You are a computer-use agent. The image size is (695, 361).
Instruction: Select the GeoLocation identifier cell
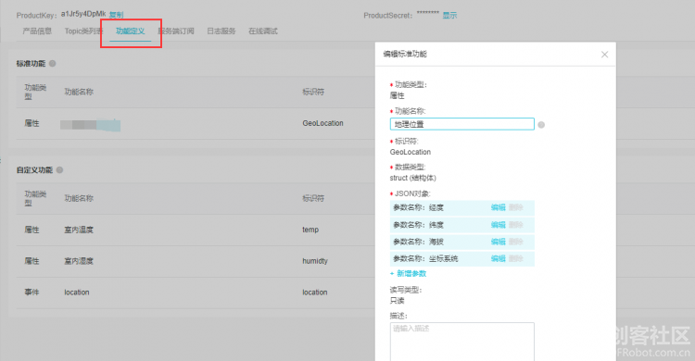coord(322,123)
